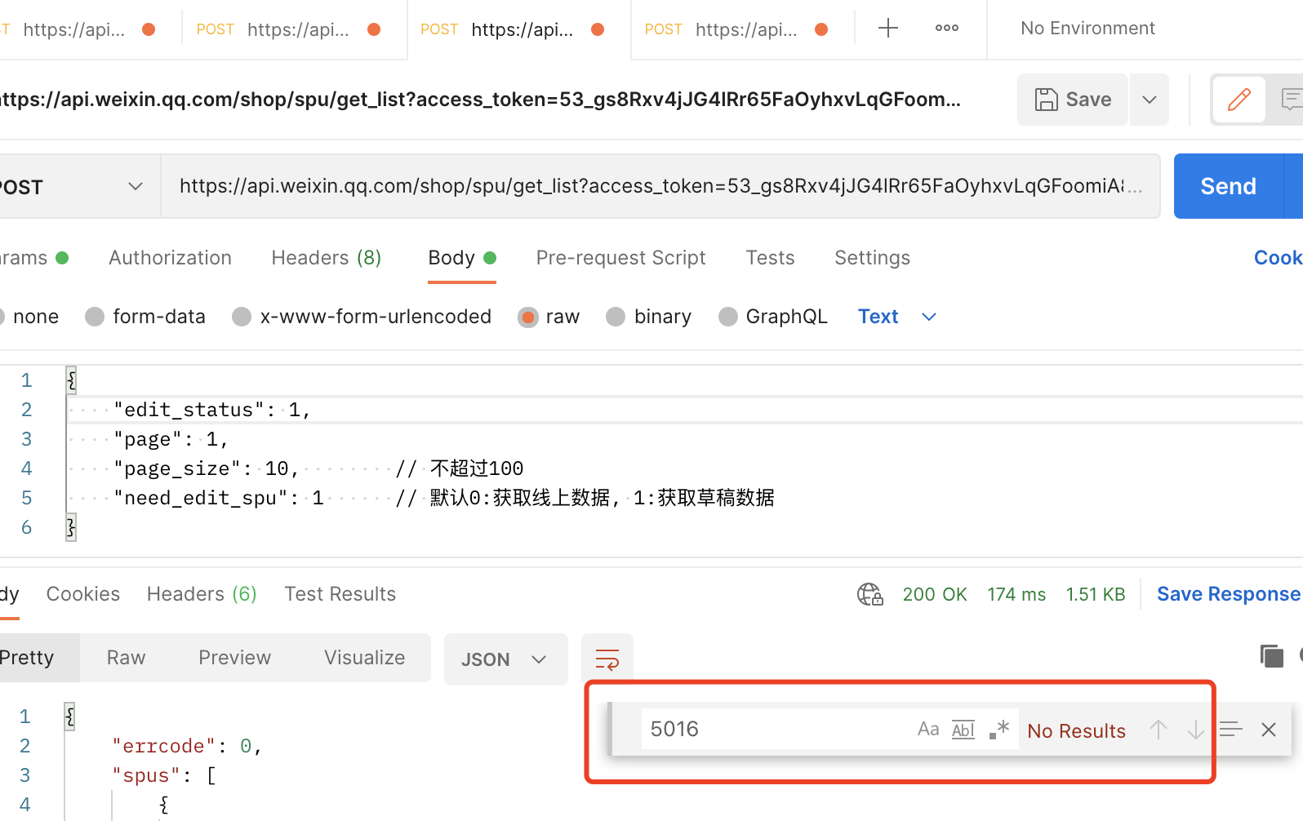This screenshot has width=1303, height=821.
Task: Select the pencil edit mode icon
Action: (1239, 100)
